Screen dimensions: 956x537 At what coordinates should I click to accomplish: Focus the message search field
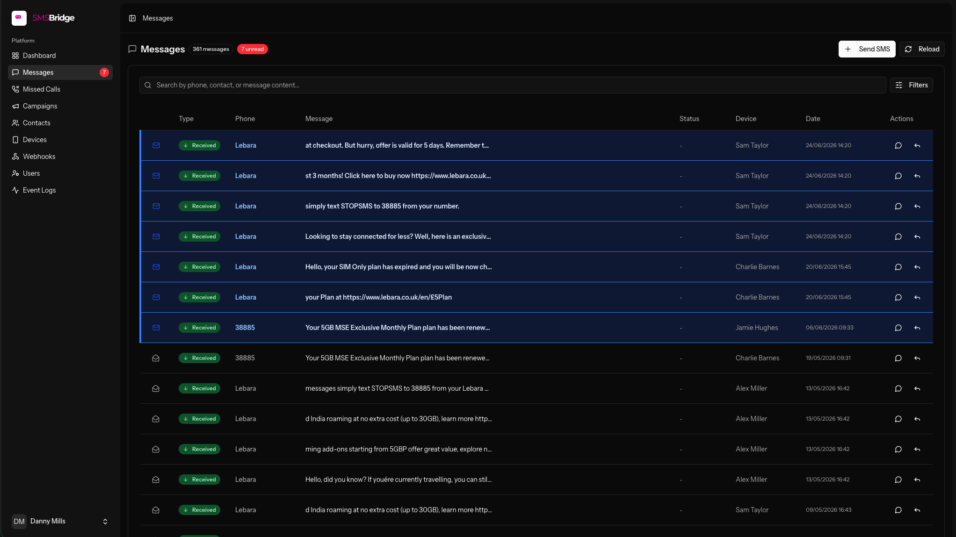tap(513, 85)
